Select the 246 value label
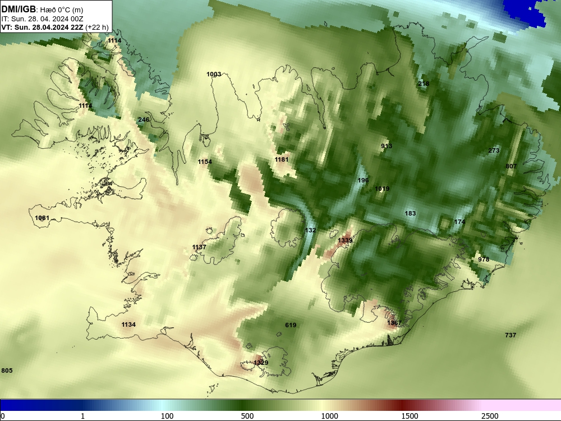This screenshot has width=561, height=421. 144,120
